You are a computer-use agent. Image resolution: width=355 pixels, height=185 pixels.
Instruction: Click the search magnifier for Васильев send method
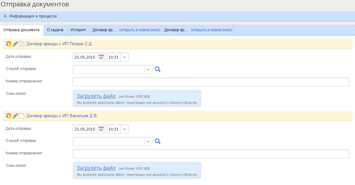point(158,141)
